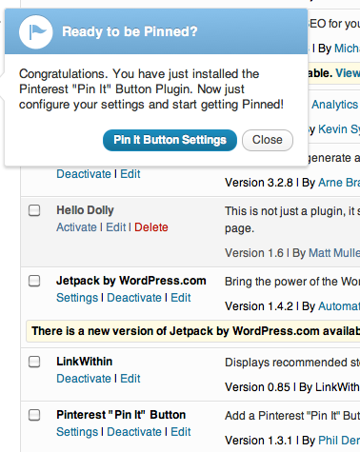Viewport: 360px width, 452px height.
Task: Tick the Pinterest Pin It Button checkbox
Action: [x=34, y=415]
